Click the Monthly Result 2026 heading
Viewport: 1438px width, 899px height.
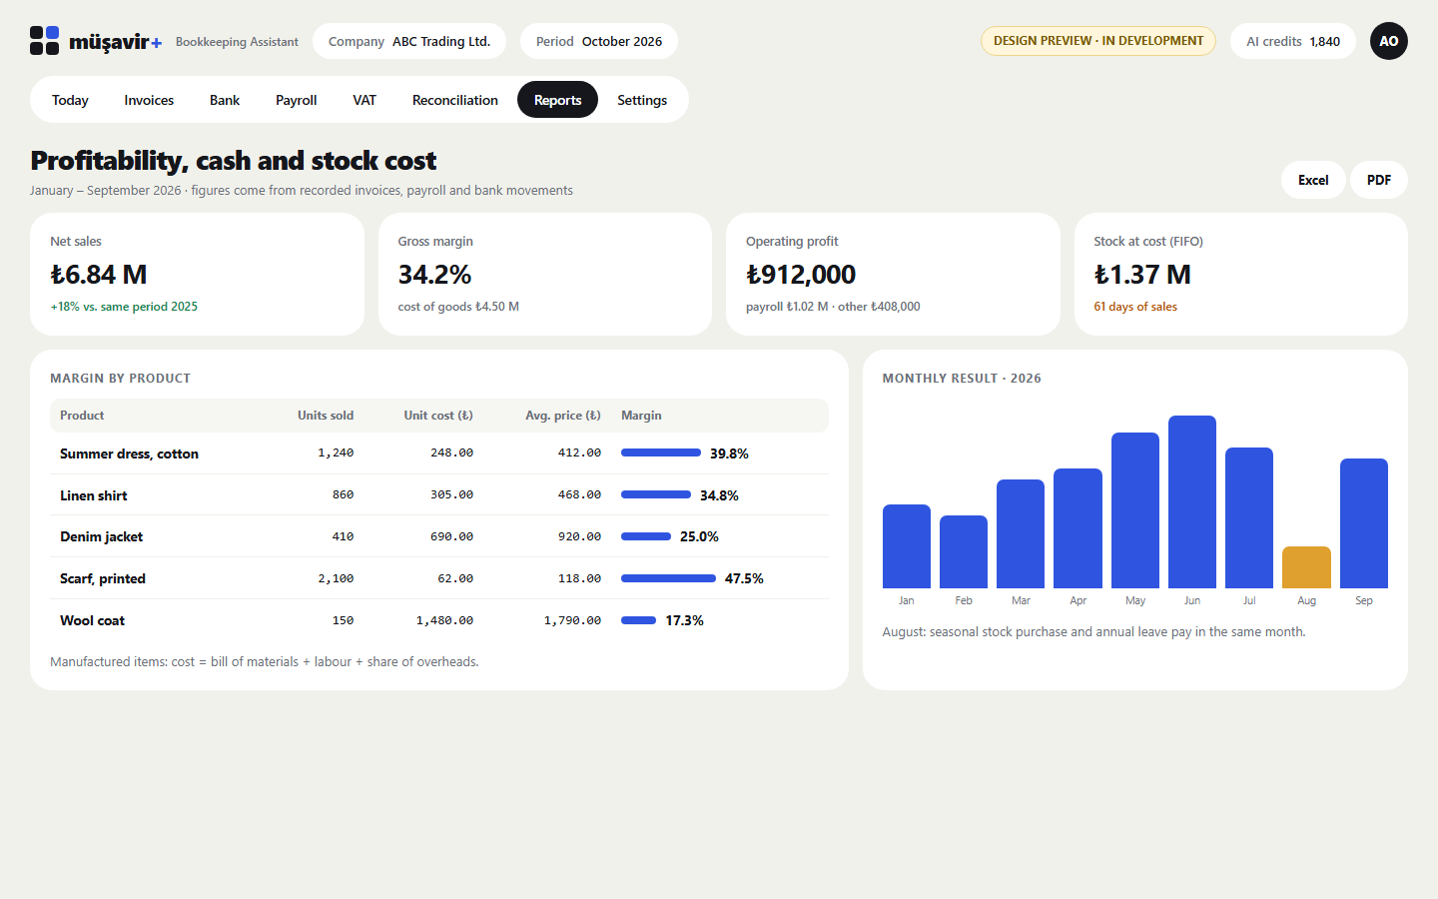tap(962, 379)
